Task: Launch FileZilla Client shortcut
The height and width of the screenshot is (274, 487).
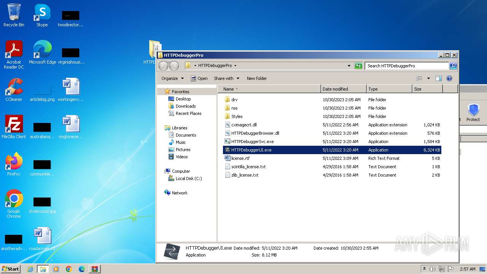Action: pos(14,127)
